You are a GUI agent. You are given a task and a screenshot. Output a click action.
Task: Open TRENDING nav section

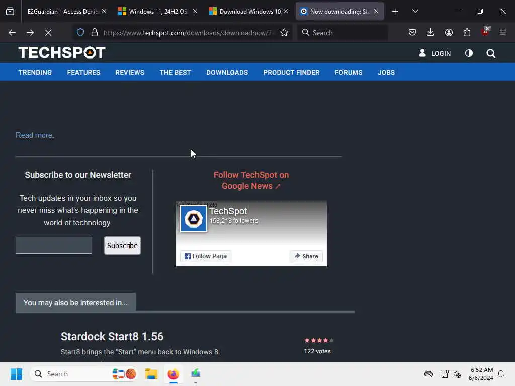click(35, 72)
